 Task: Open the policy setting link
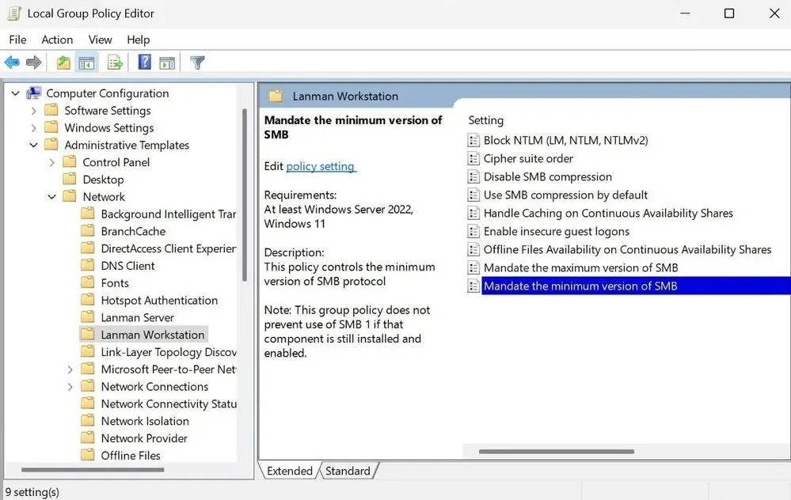[321, 166]
